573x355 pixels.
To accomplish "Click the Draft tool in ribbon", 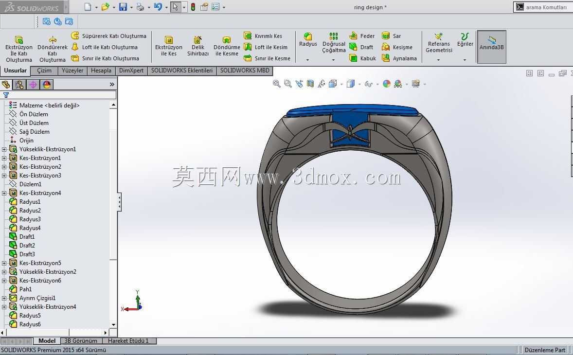I will (x=361, y=47).
